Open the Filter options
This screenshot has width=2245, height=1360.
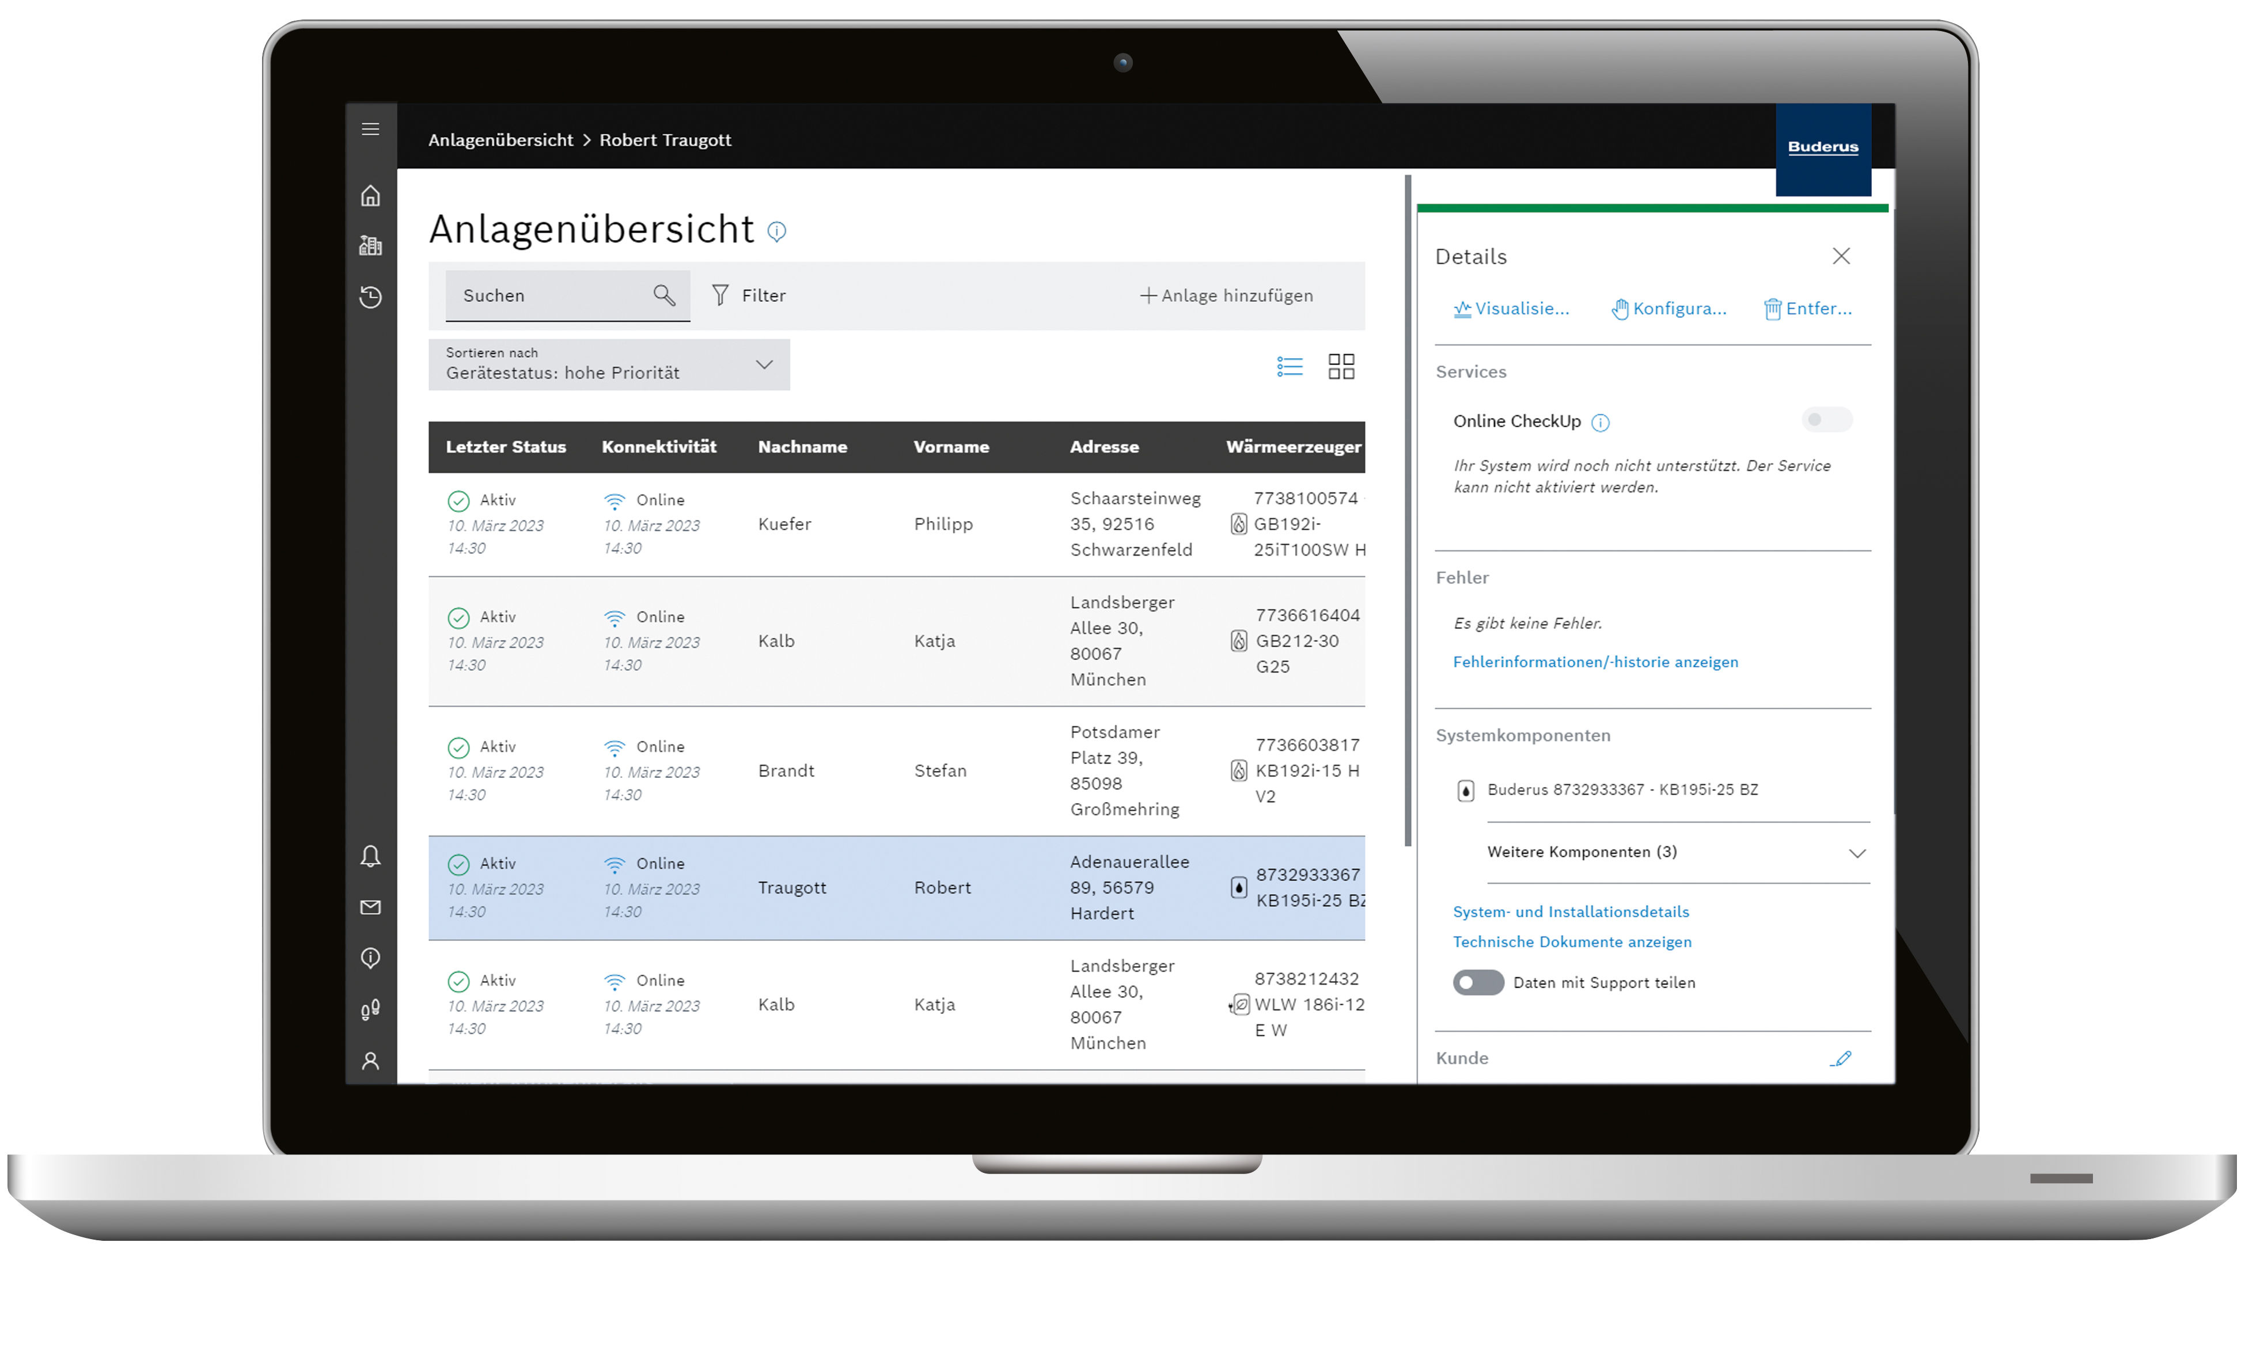coord(748,295)
